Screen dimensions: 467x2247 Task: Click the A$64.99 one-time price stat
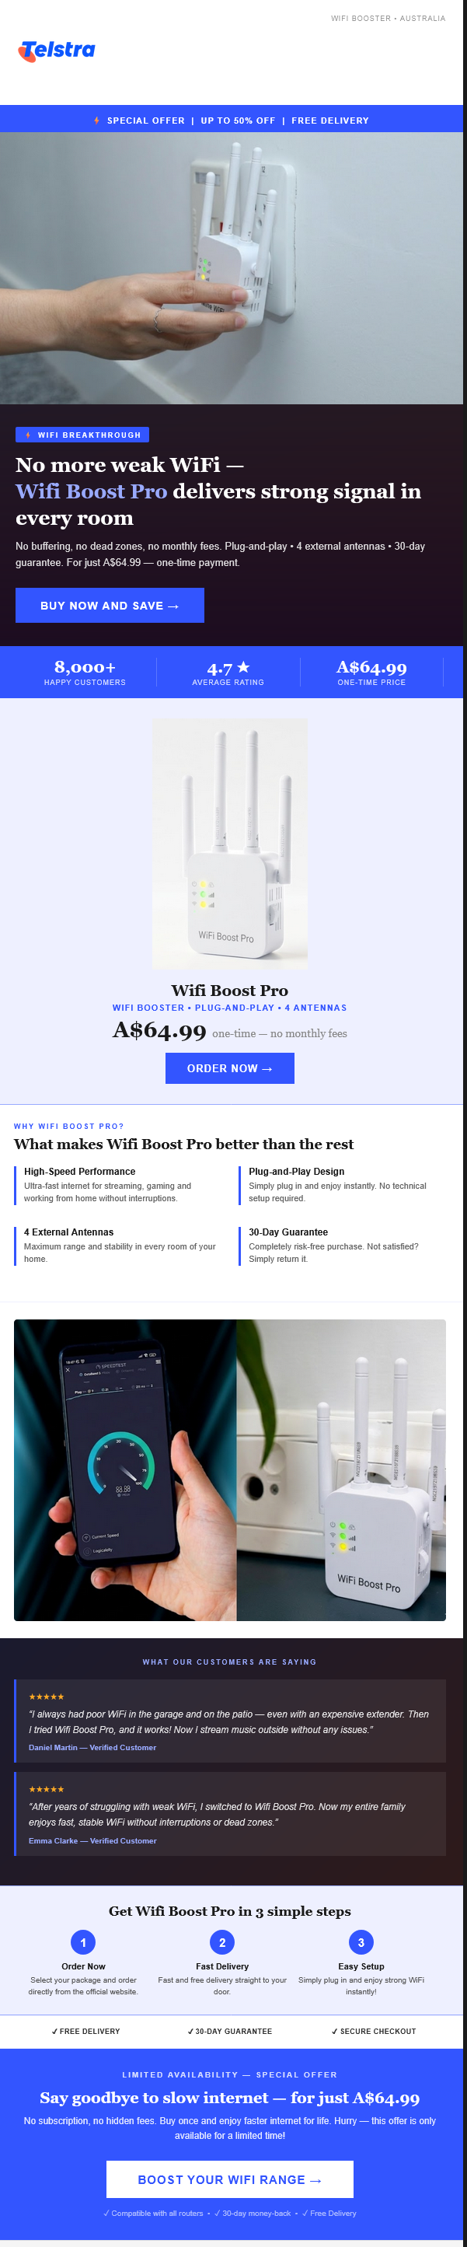(x=372, y=672)
